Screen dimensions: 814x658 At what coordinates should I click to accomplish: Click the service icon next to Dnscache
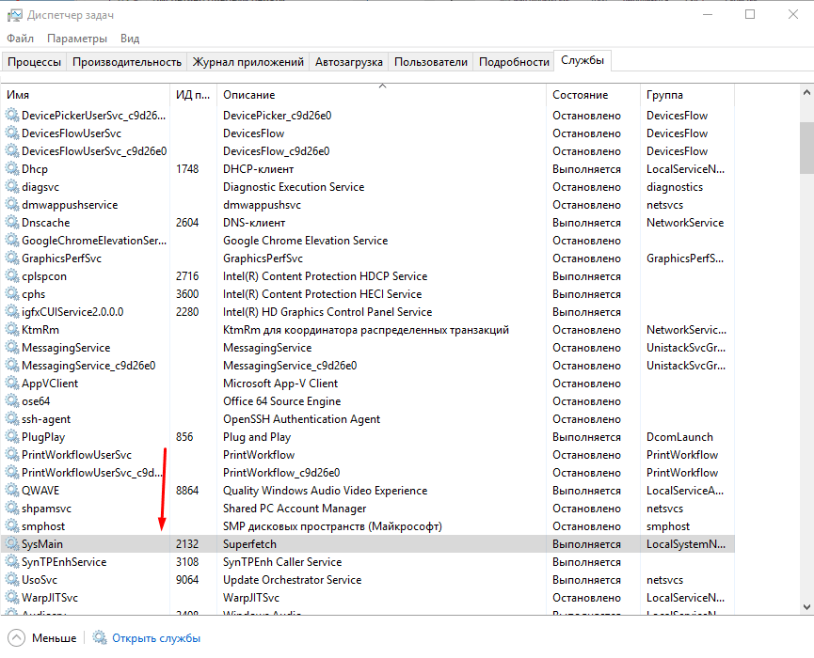pyautogui.click(x=12, y=223)
